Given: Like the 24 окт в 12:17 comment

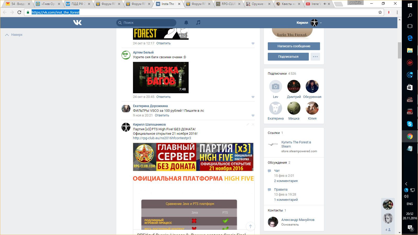Looking at the screenshot, I should 253,44.
